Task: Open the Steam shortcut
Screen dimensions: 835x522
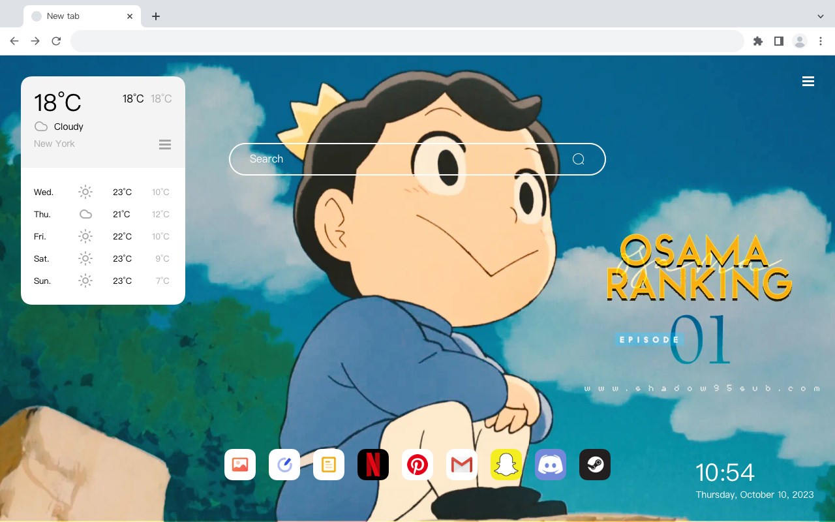Action: click(x=595, y=465)
